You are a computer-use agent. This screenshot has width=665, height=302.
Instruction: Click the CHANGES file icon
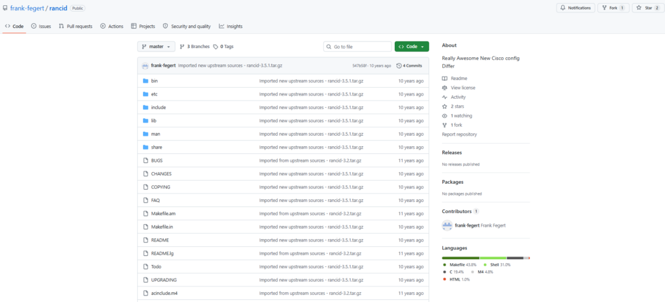tap(145, 174)
